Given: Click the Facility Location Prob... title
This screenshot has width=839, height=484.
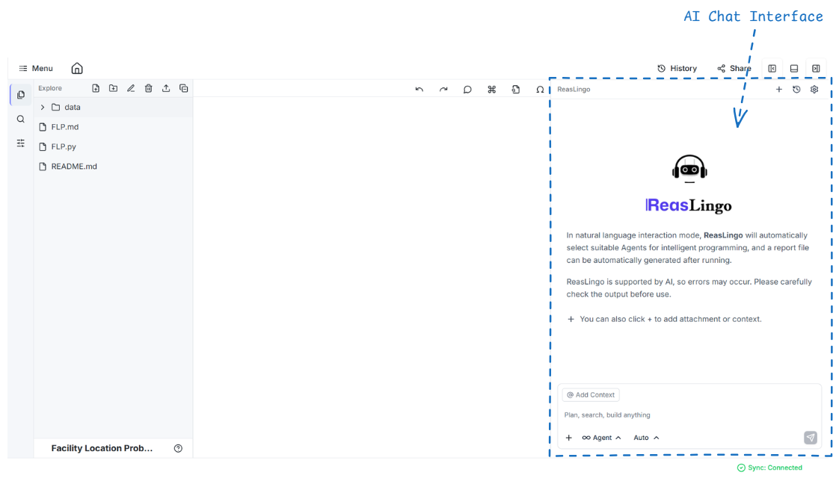Looking at the screenshot, I should click(102, 448).
